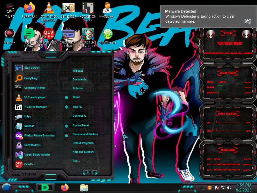Open Help and Support link
Image resolution: width=257 pixels, height=193 pixels.
83,152
